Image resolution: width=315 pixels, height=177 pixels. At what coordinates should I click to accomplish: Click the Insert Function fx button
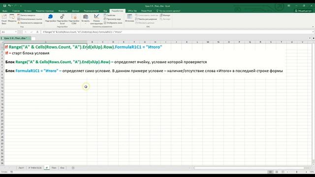(x=37, y=32)
